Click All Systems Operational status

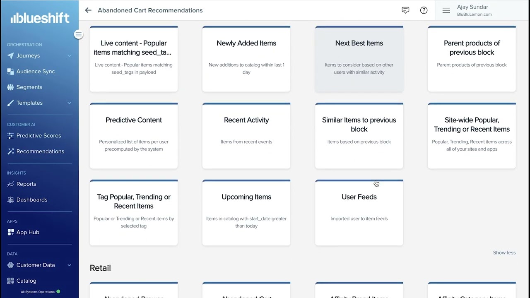pyautogui.click(x=40, y=292)
